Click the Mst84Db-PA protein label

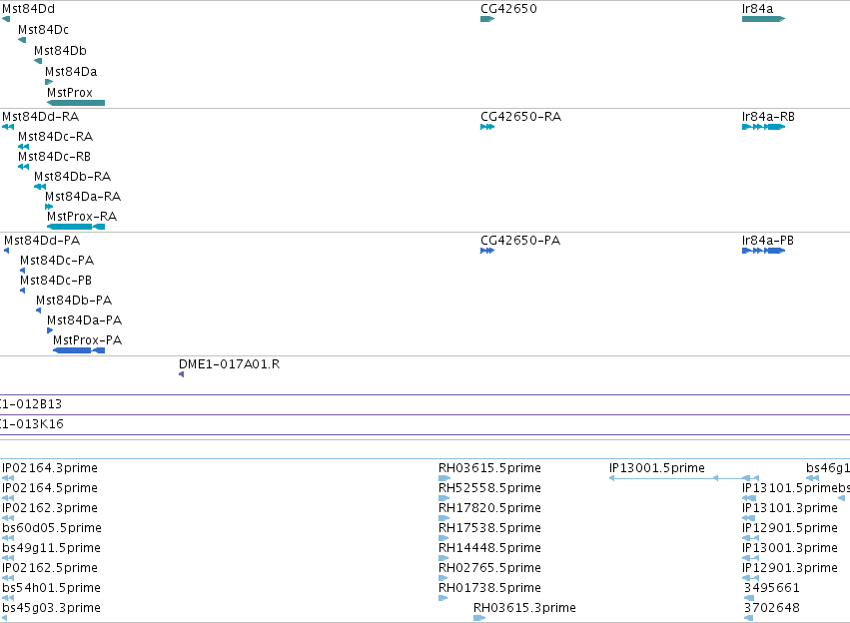74,301
